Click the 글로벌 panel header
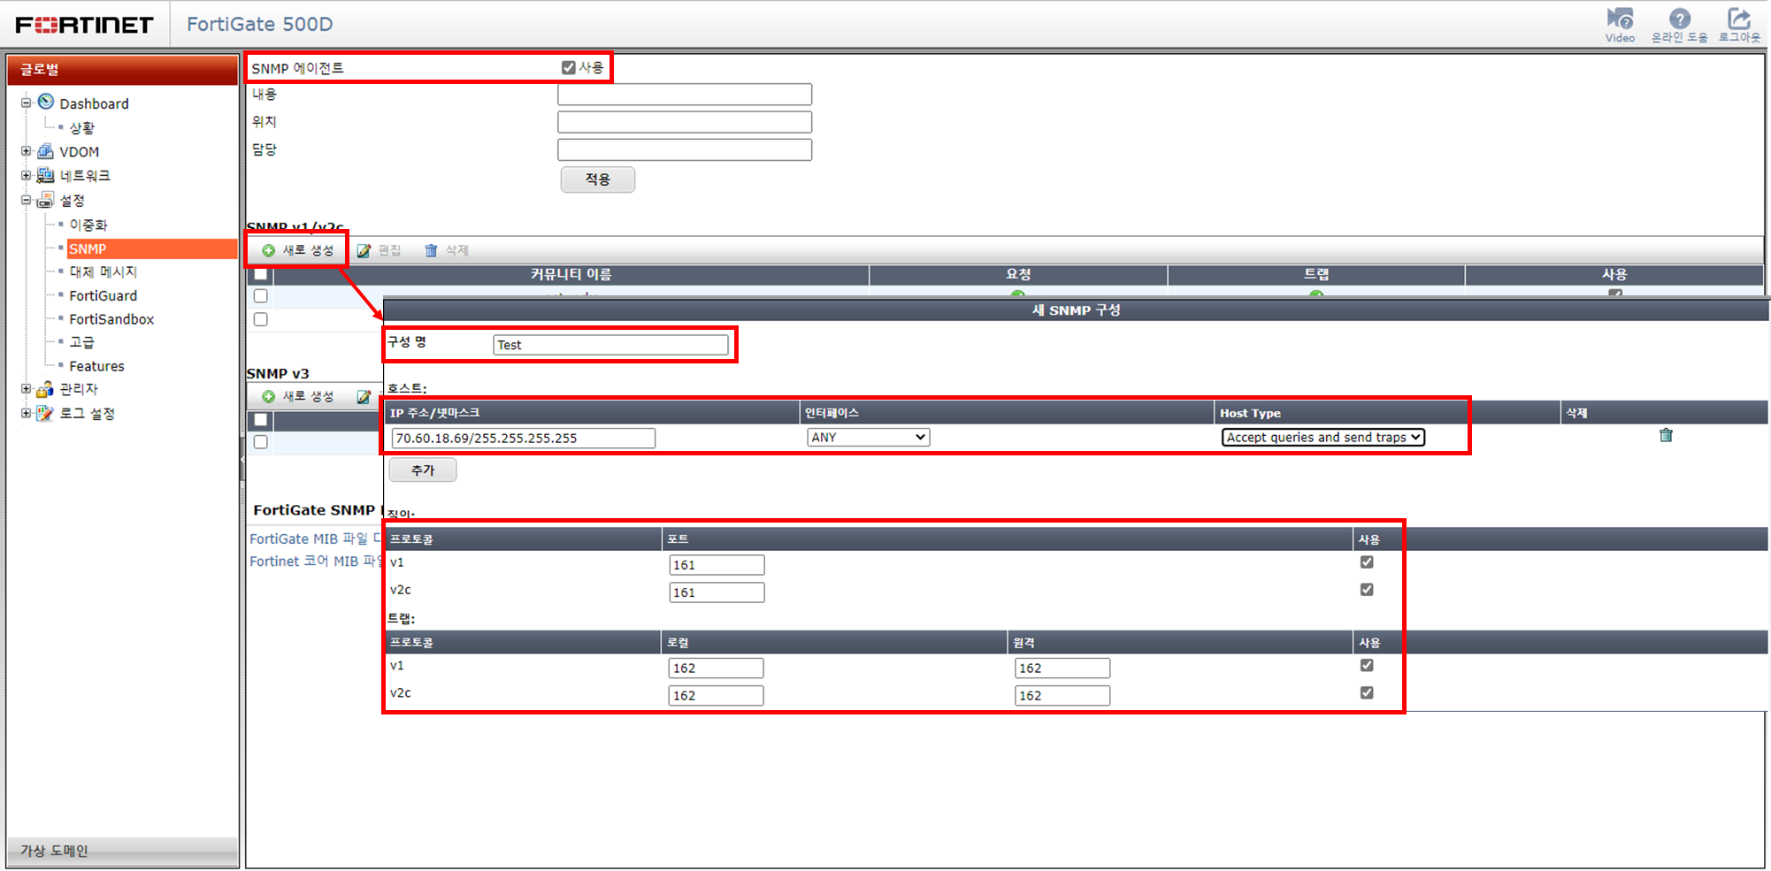This screenshot has height=871, width=1771. [123, 70]
